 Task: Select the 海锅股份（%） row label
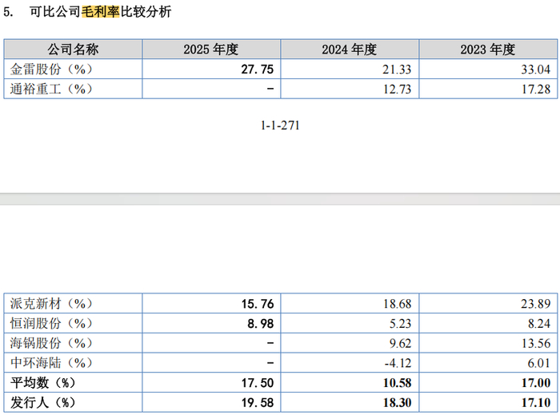click(51, 342)
